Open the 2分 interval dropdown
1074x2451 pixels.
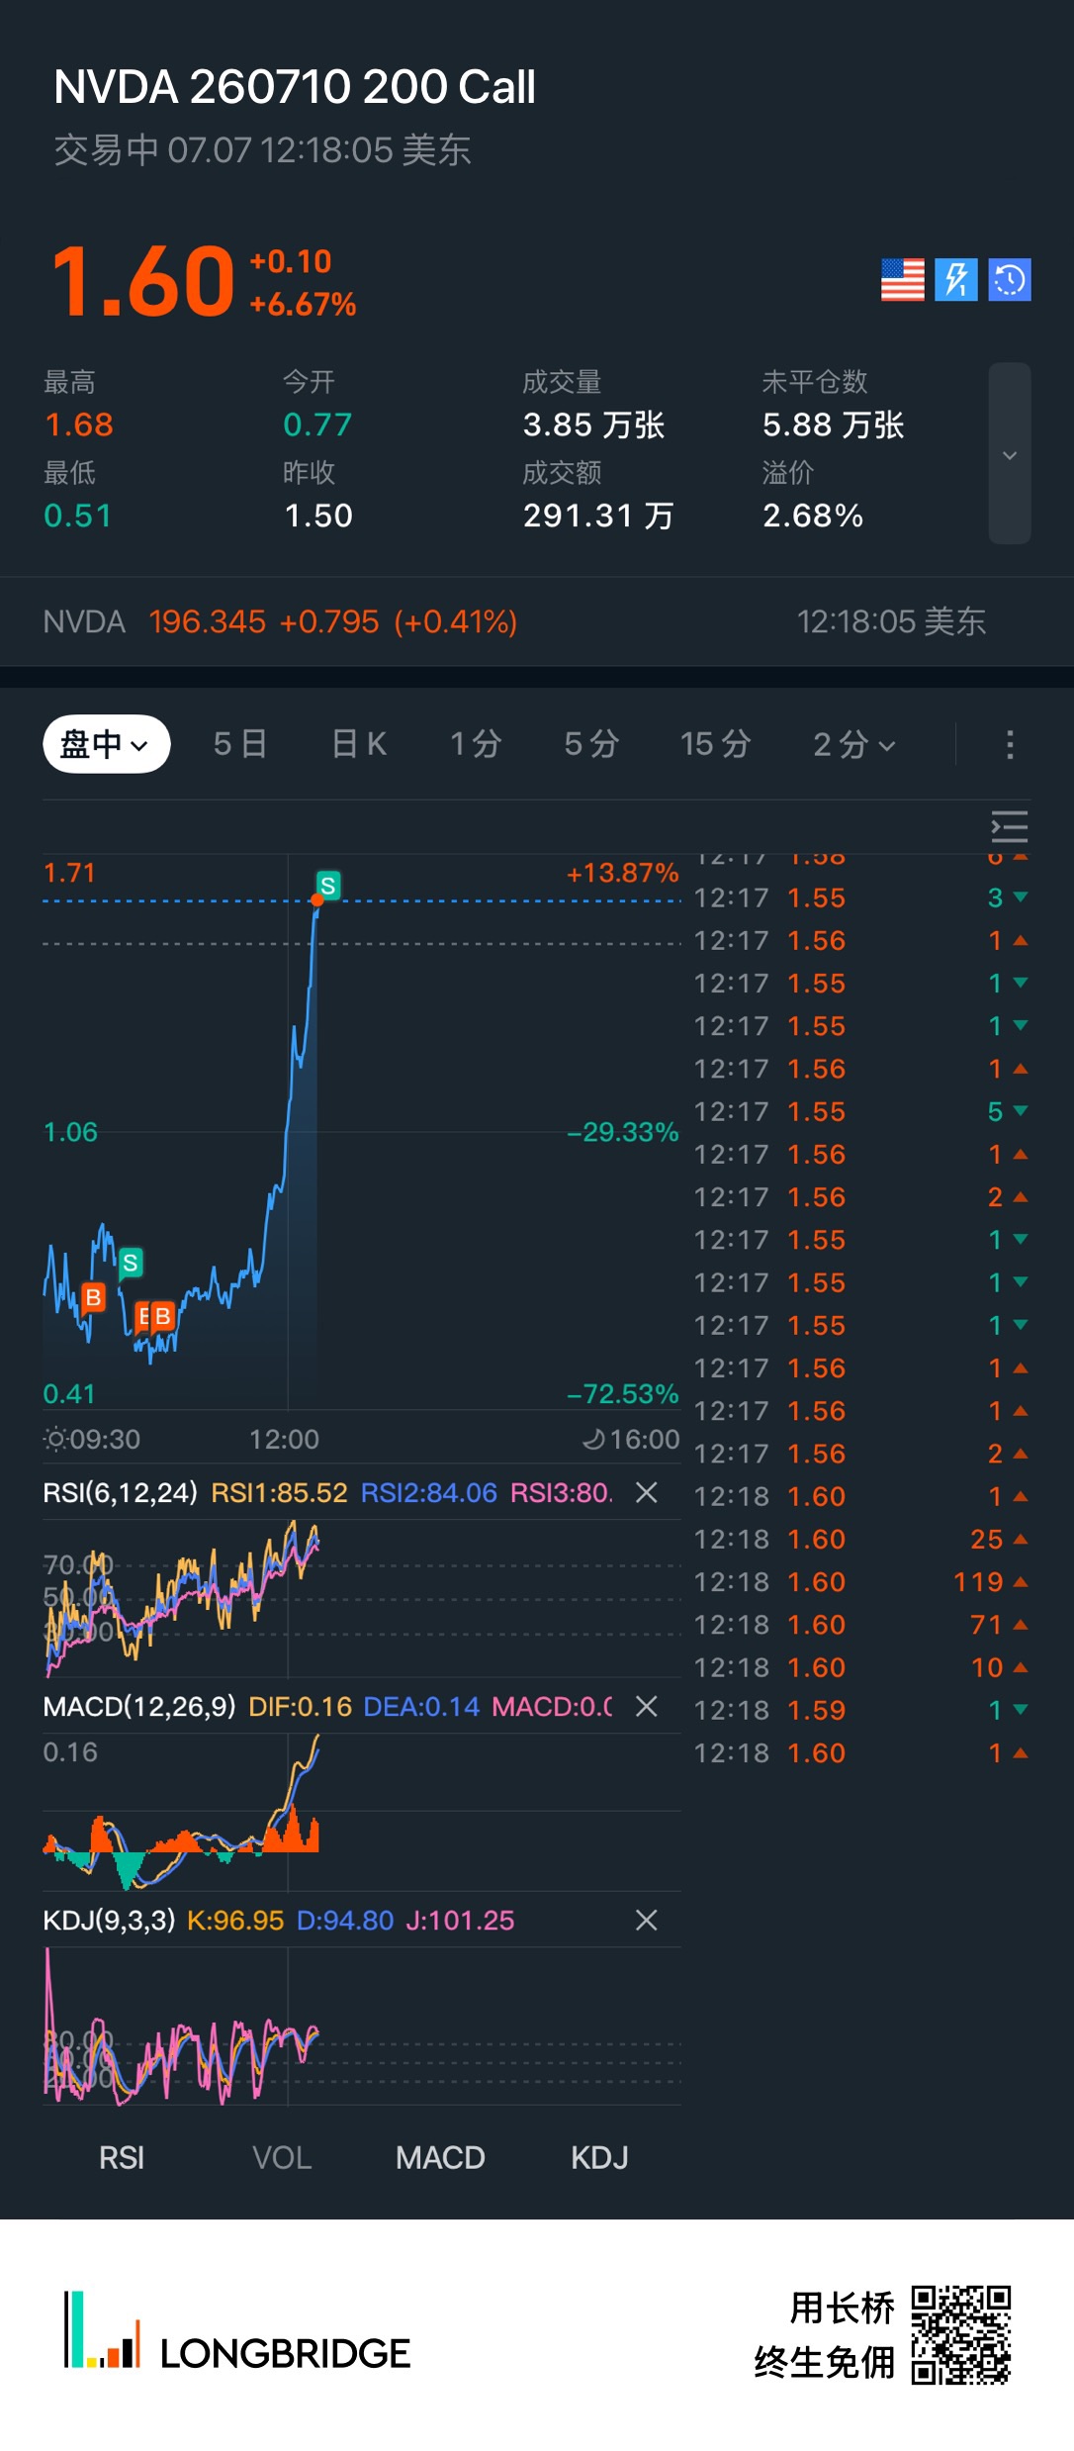(854, 744)
